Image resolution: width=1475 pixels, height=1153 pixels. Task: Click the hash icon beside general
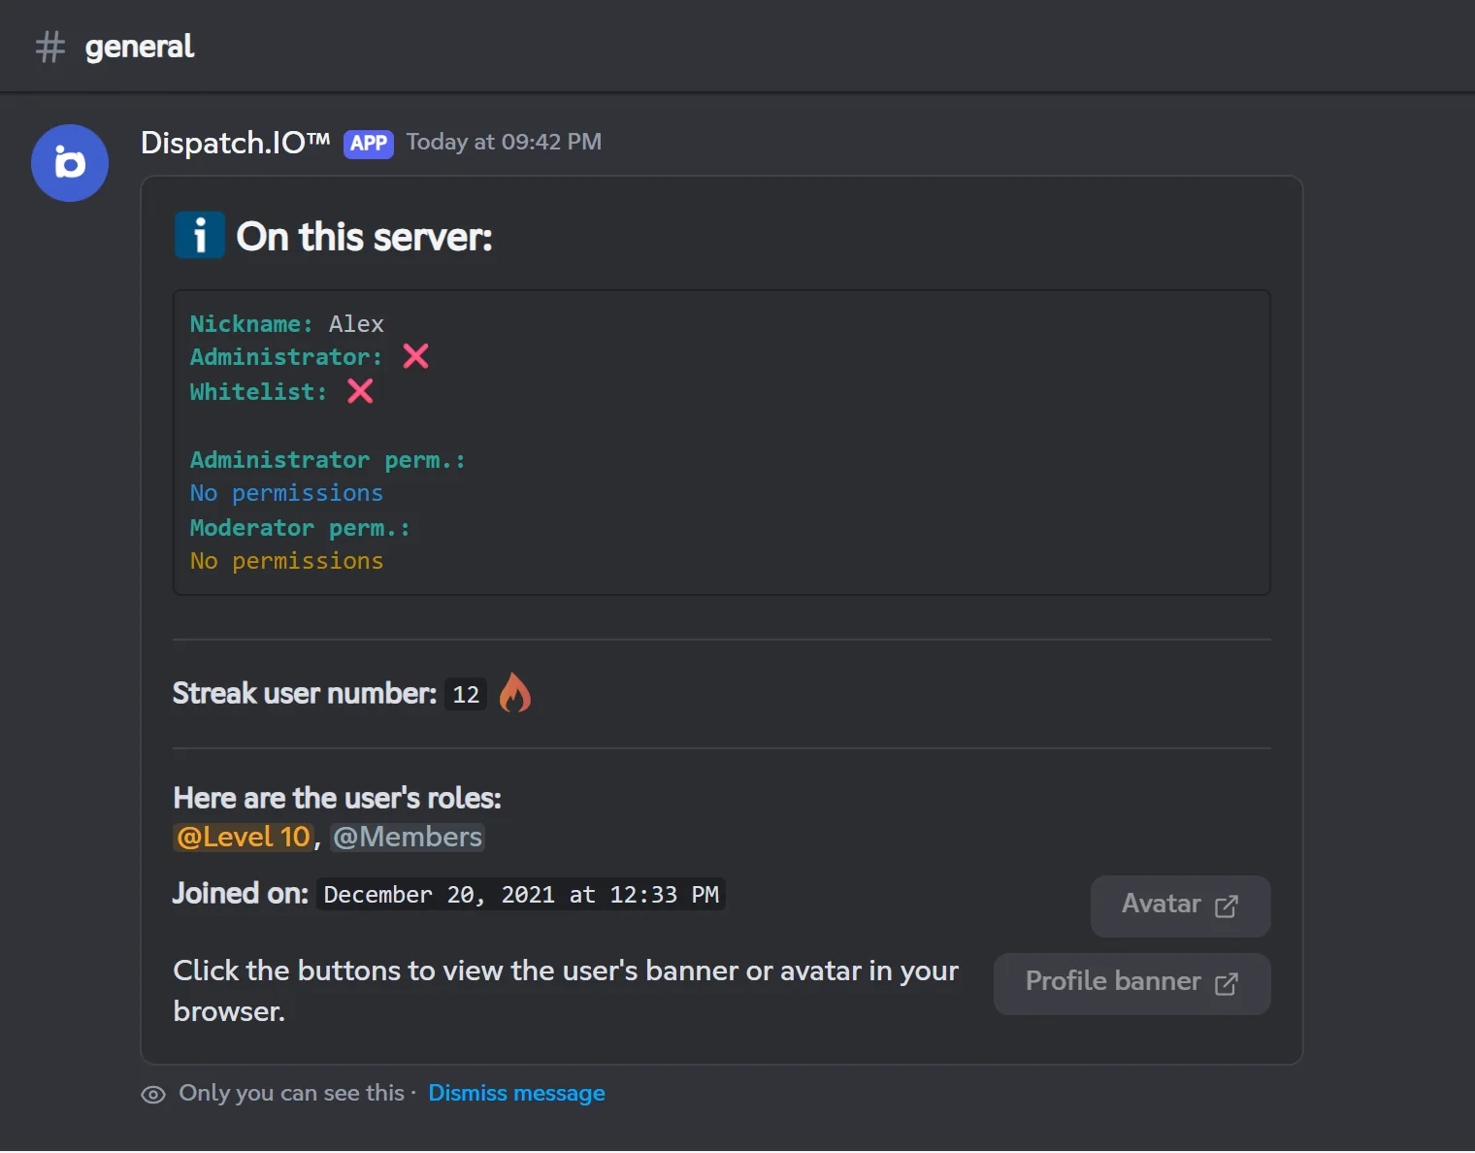(50, 47)
